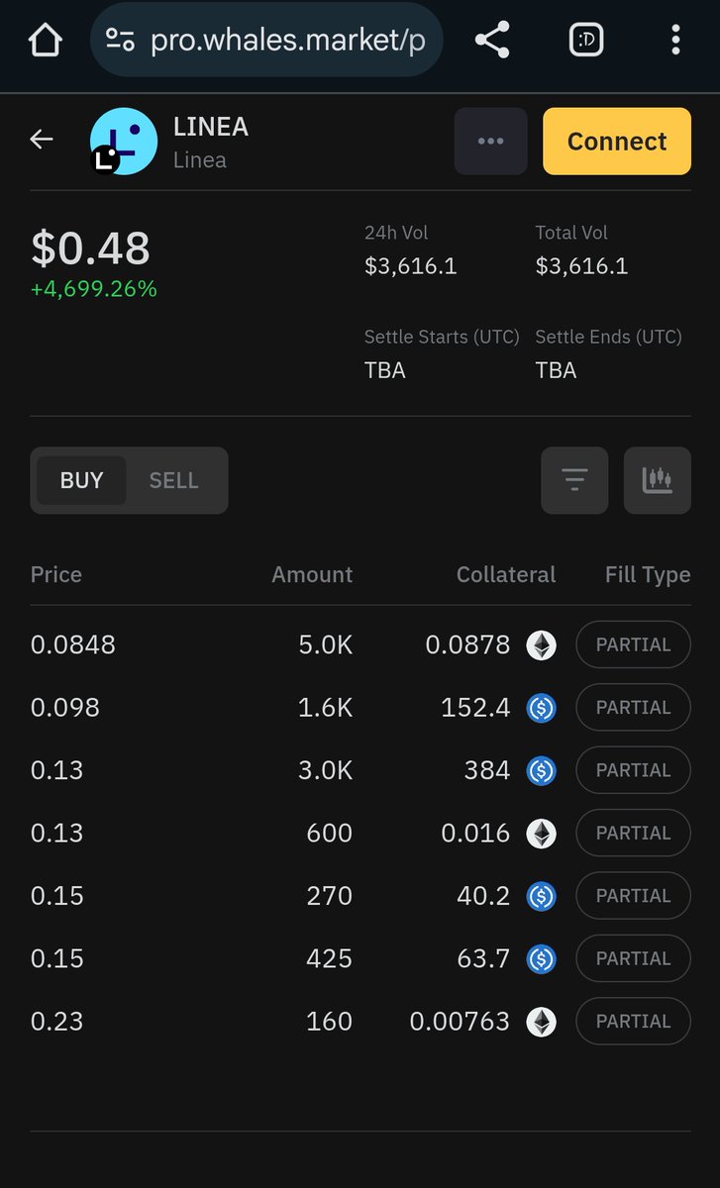Screen dimensions: 720x1188
Task: Click the 160 amount cell
Action: coord(330,1022)
